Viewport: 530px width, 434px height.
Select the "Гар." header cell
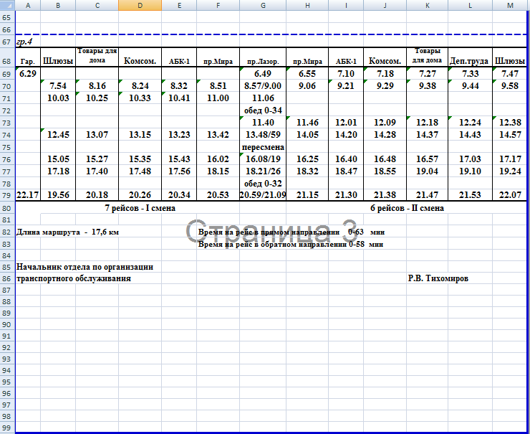(28, 61)
